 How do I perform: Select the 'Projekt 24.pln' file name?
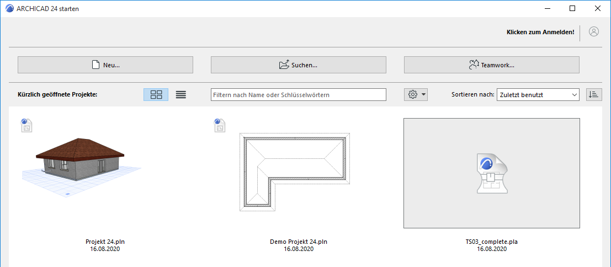pyautogui.click(x=105, y=242)
